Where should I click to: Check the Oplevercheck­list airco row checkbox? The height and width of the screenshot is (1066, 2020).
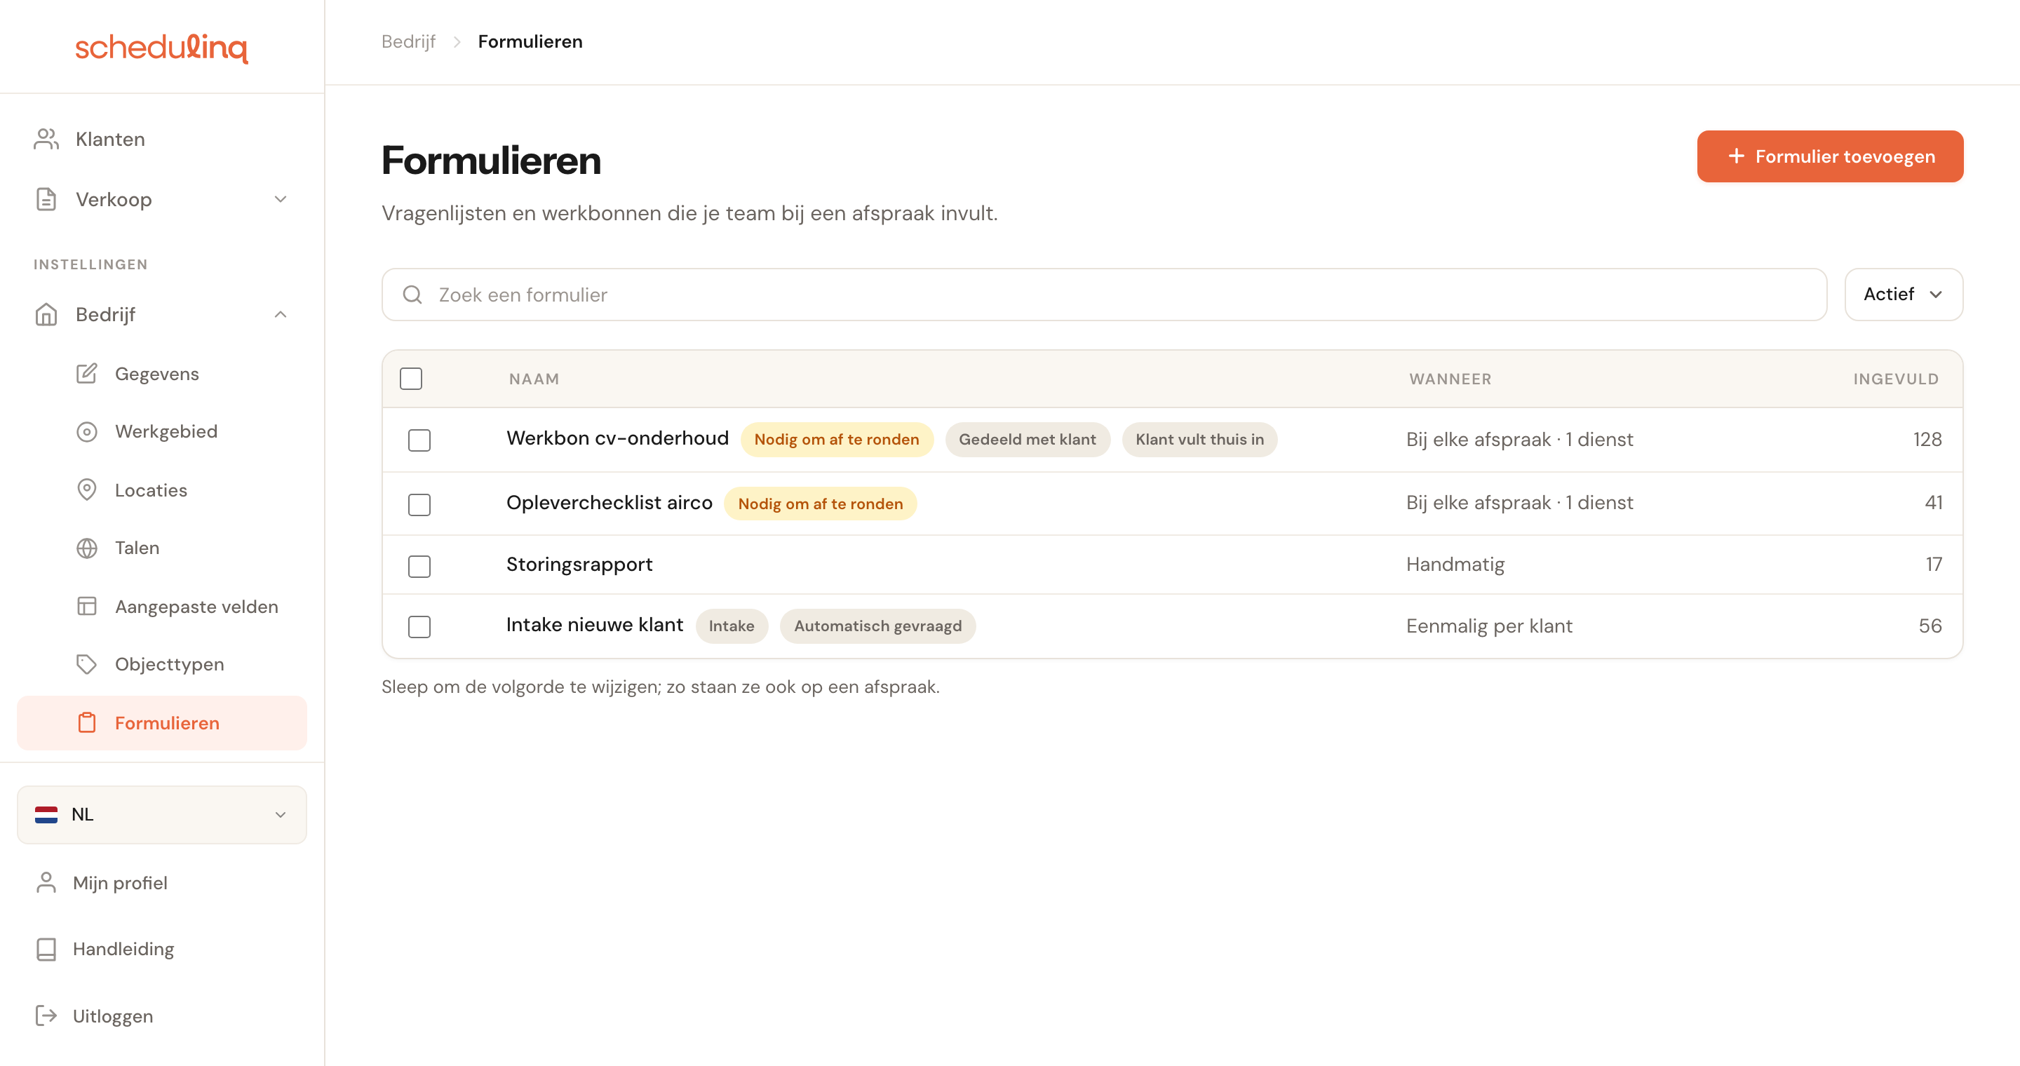[419, 504]
